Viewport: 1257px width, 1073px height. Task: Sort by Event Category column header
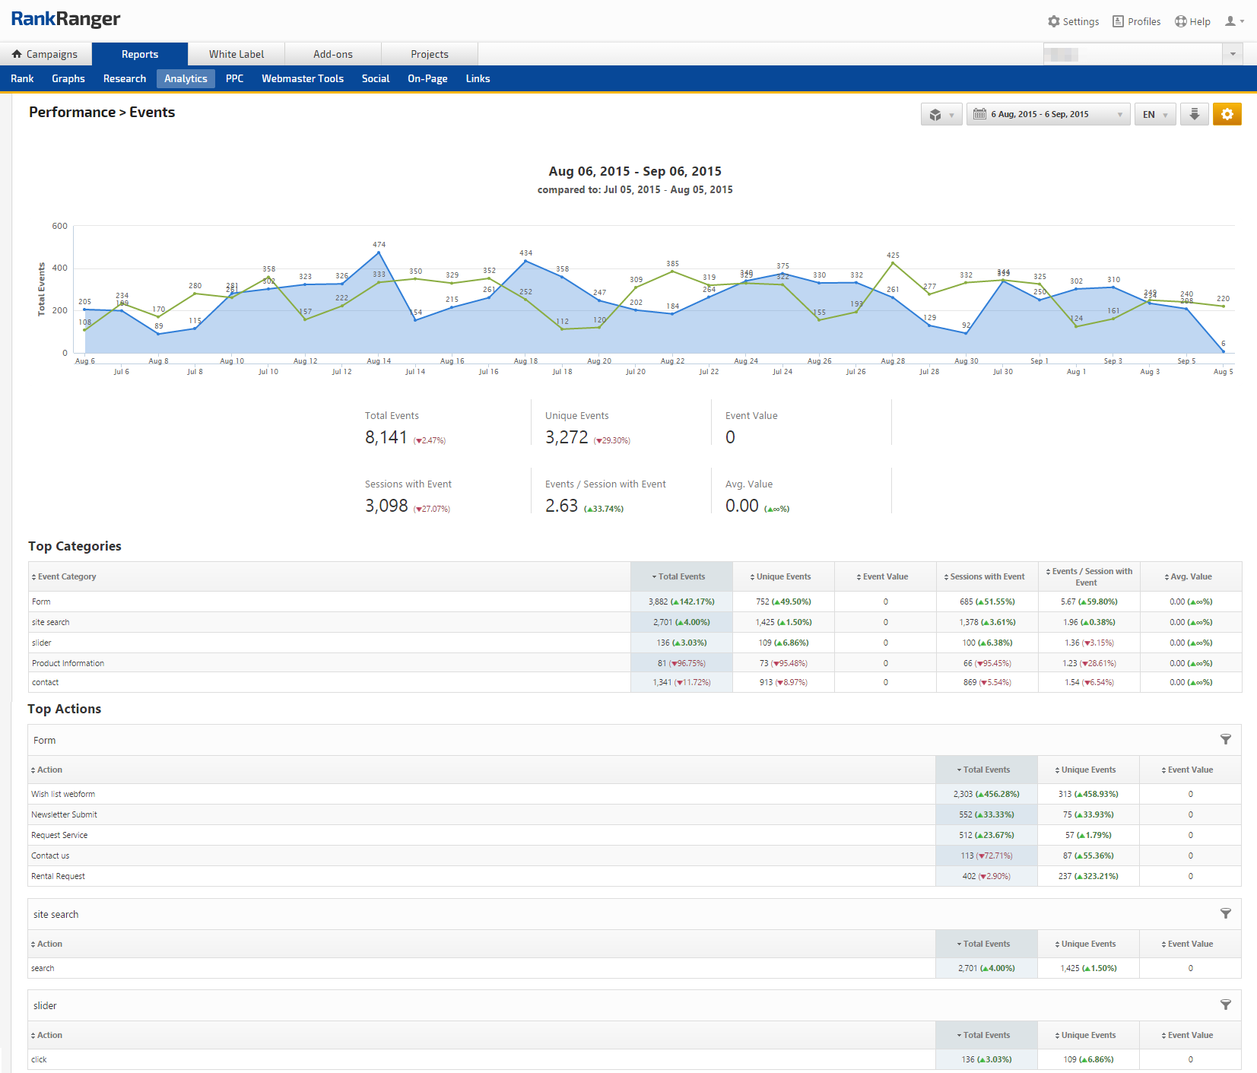67,576
